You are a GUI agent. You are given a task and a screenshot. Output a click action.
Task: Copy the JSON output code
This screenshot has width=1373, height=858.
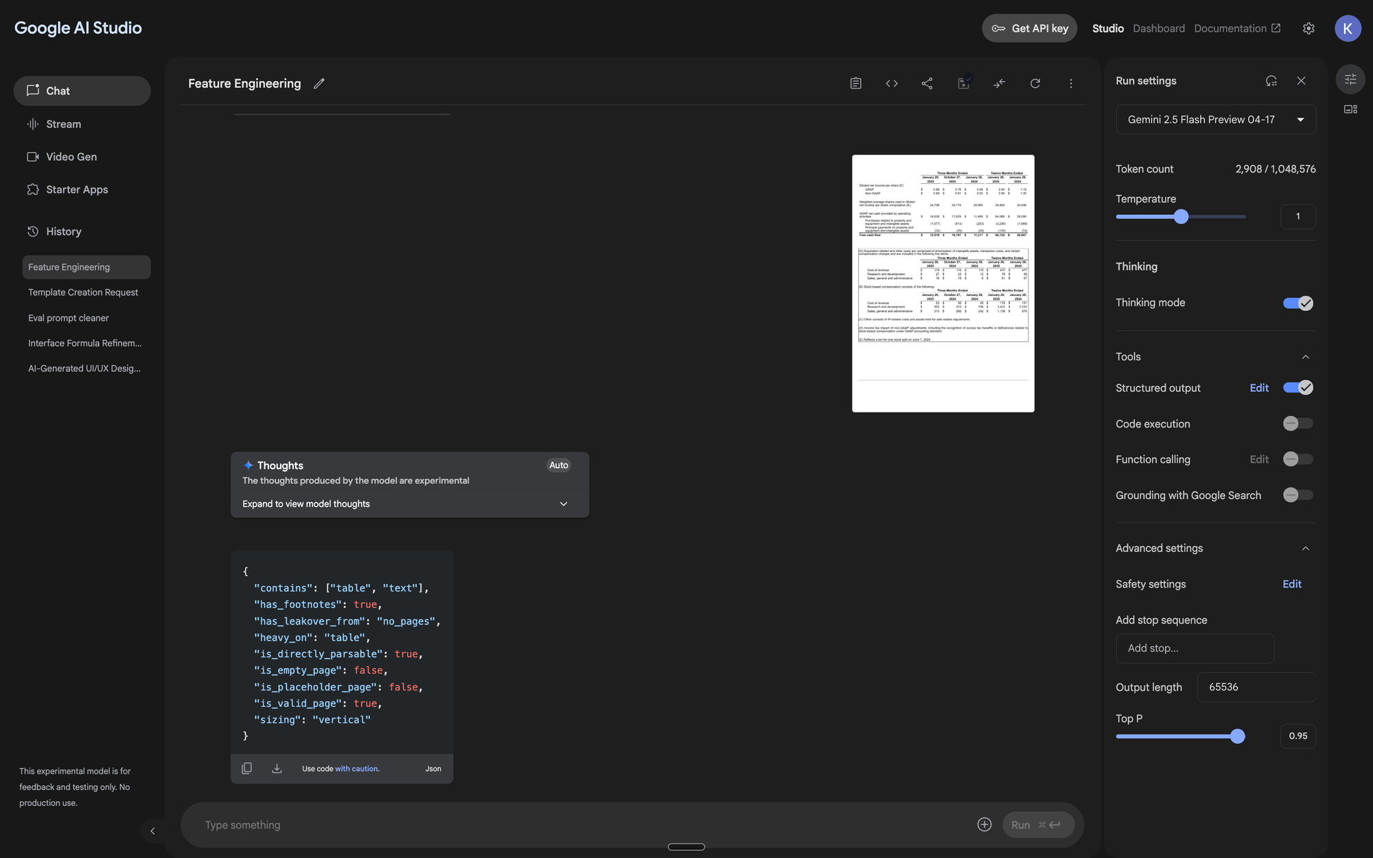coord(247,768)
